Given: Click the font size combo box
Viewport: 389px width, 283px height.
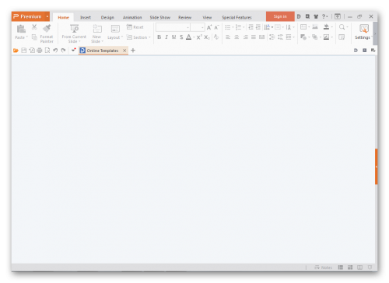Looking at the screenshot, I should 198,27.
